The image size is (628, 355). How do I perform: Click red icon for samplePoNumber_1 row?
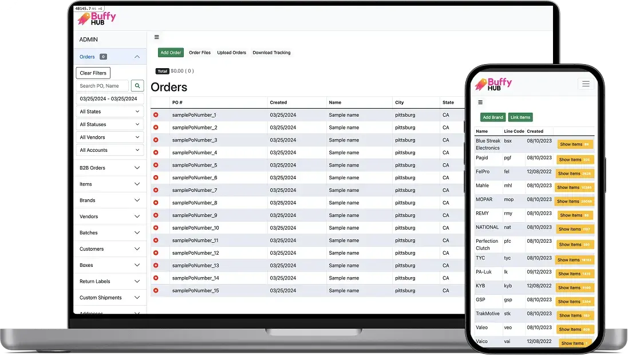point(156,115)
